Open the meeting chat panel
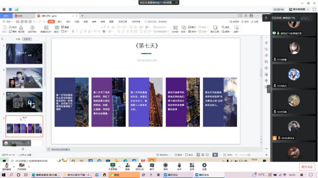This screenshot has height=178, width=318. 152,167
